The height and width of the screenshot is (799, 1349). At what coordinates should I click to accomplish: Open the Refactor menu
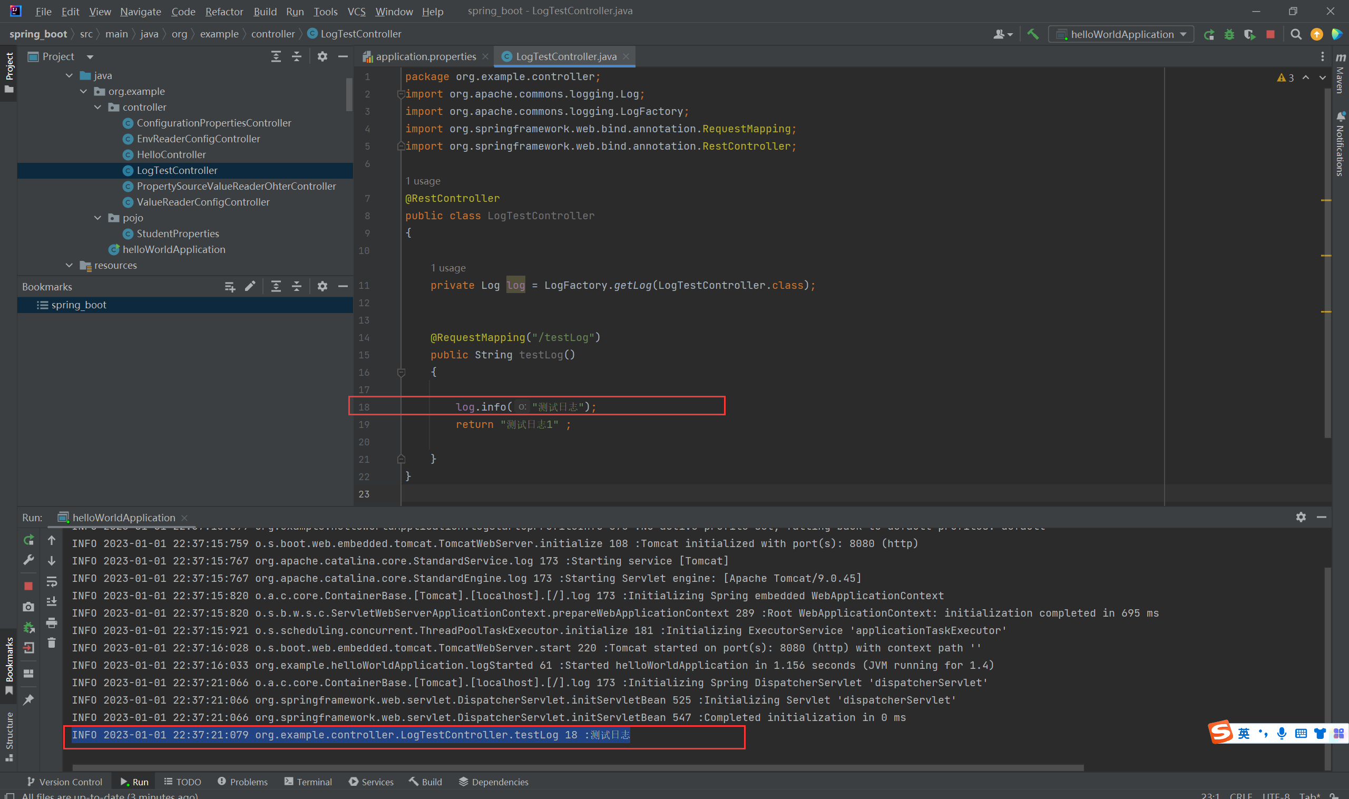click(x=224, y=11)
